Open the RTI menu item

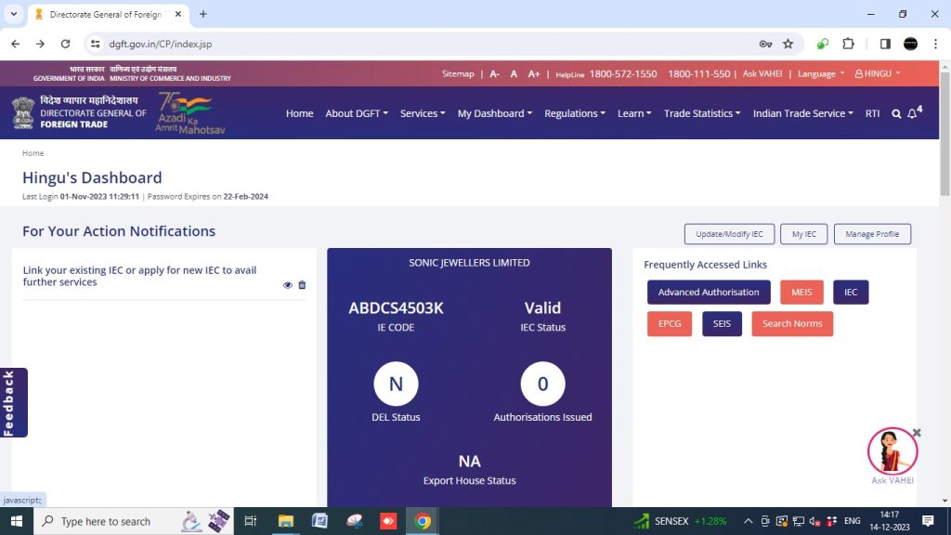tap(872, 113)
